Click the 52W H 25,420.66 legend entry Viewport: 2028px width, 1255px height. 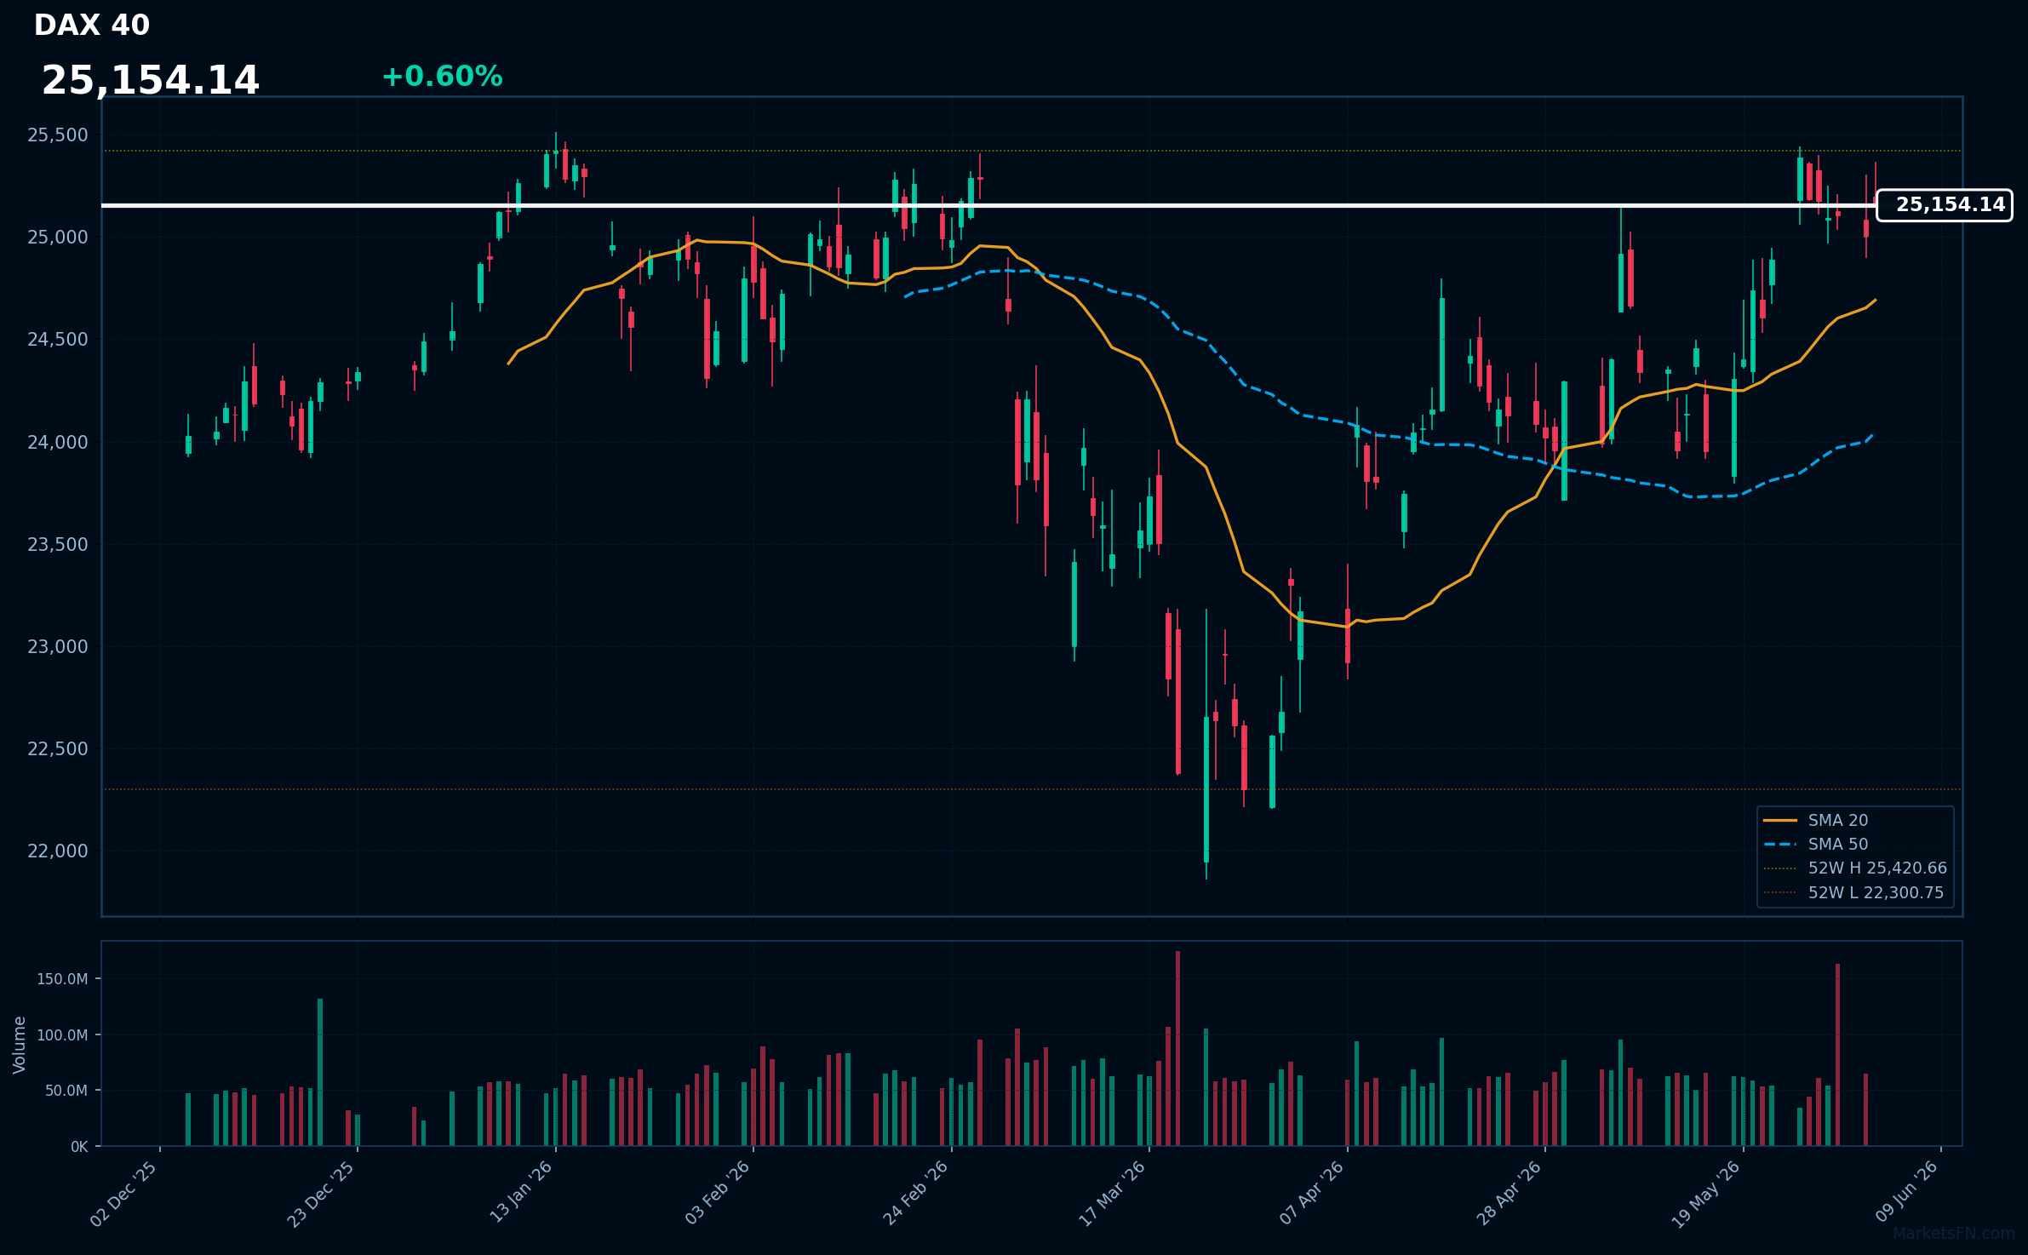click(x=1855, y=868)
